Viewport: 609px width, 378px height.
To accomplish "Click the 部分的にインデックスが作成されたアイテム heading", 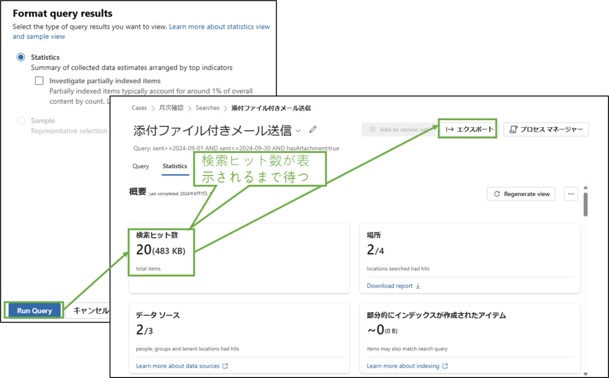I will [436, 315].
